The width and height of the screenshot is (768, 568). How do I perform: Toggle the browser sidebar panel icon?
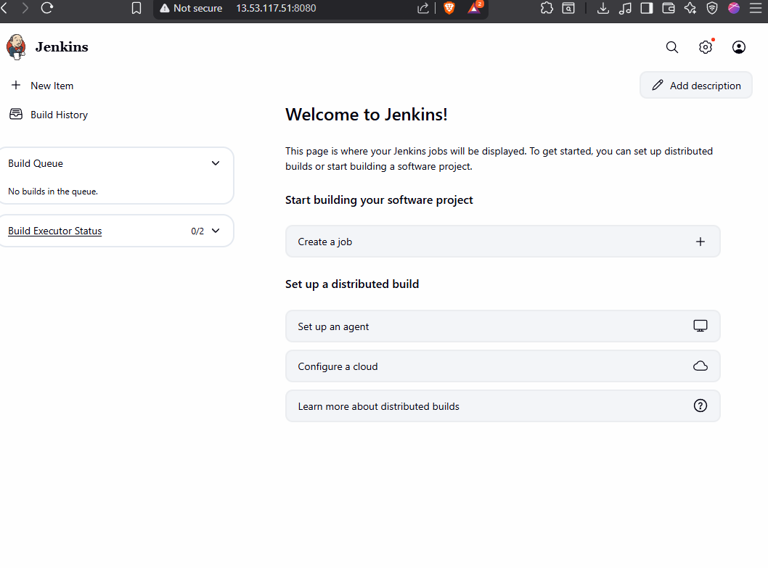[x=647, y=8]
